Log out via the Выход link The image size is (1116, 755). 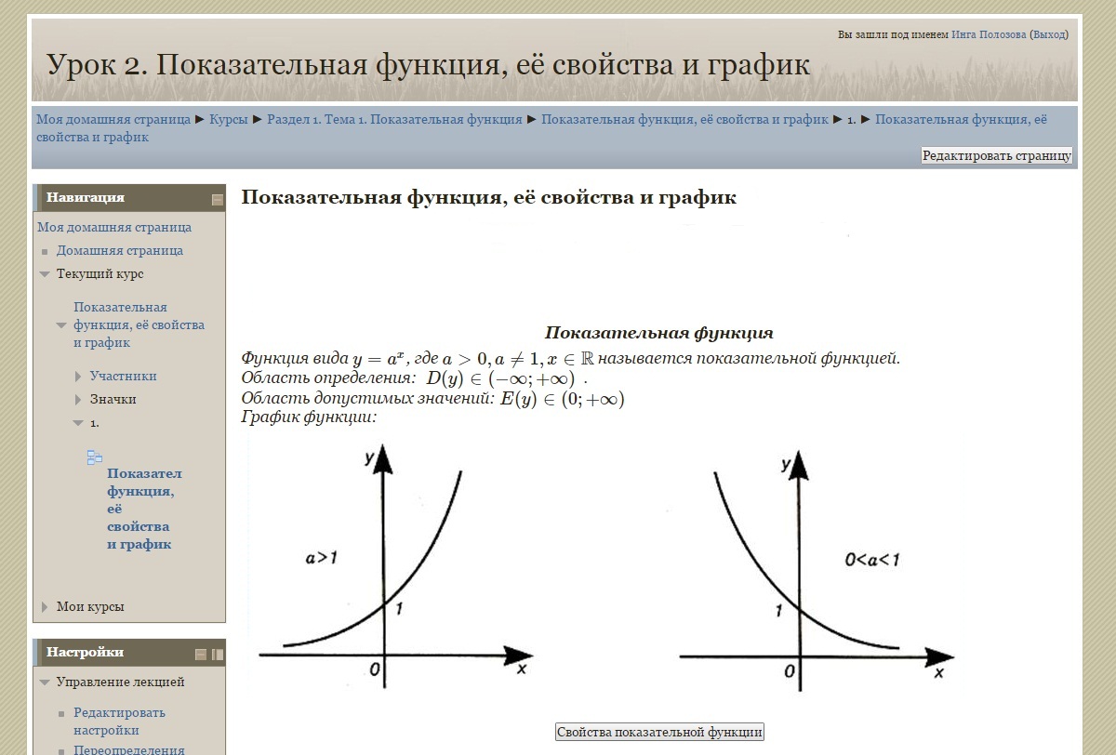click(x=1049, y=34)
